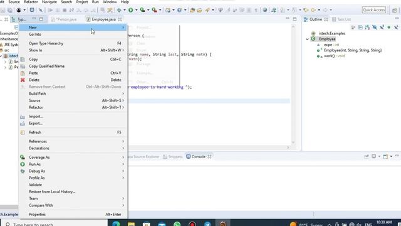Viewport: 401px width, 226px height.
Task: Choose Copy from context menu
Action: click(74, 59)
